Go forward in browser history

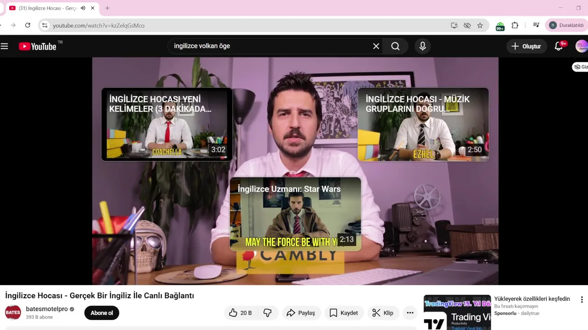pos(13,25)
